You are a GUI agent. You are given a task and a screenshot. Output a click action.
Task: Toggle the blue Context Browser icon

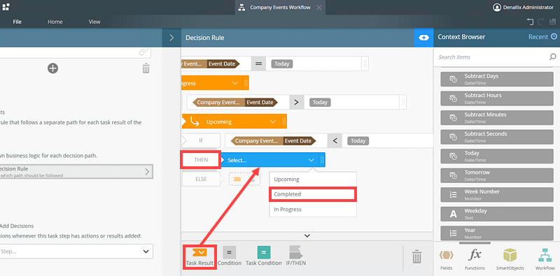424,38
